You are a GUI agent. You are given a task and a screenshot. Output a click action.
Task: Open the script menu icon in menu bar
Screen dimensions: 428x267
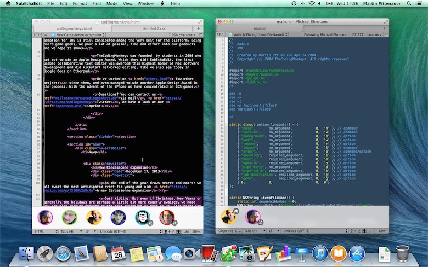pyautogui.click(x=162, y=3)
